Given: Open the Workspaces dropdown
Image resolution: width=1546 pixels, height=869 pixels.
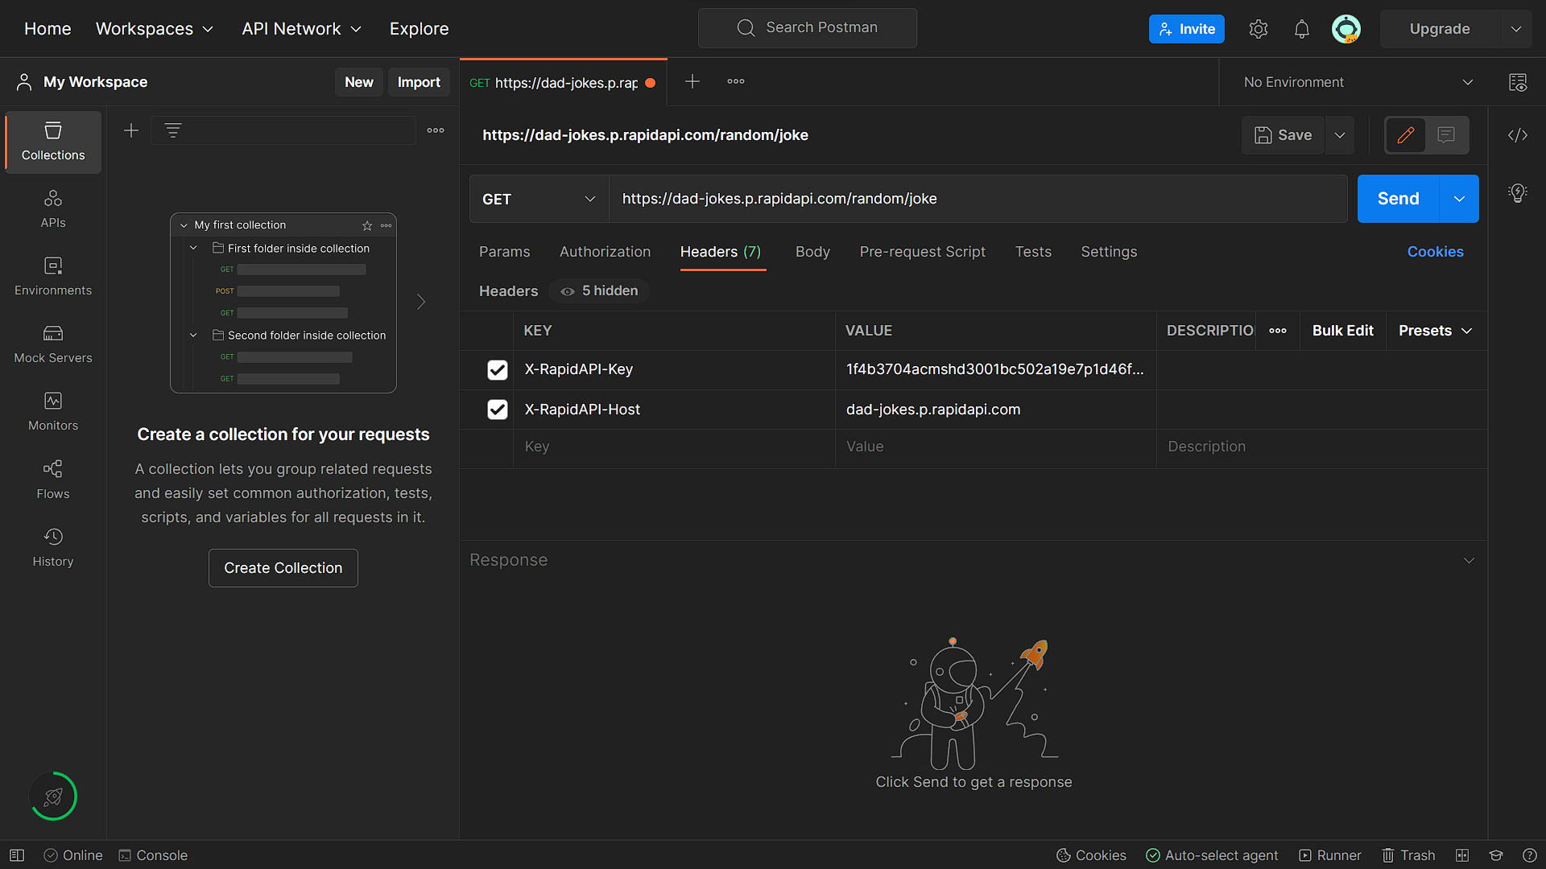Looking at the screenshot, I should click(x=155, y=29).
